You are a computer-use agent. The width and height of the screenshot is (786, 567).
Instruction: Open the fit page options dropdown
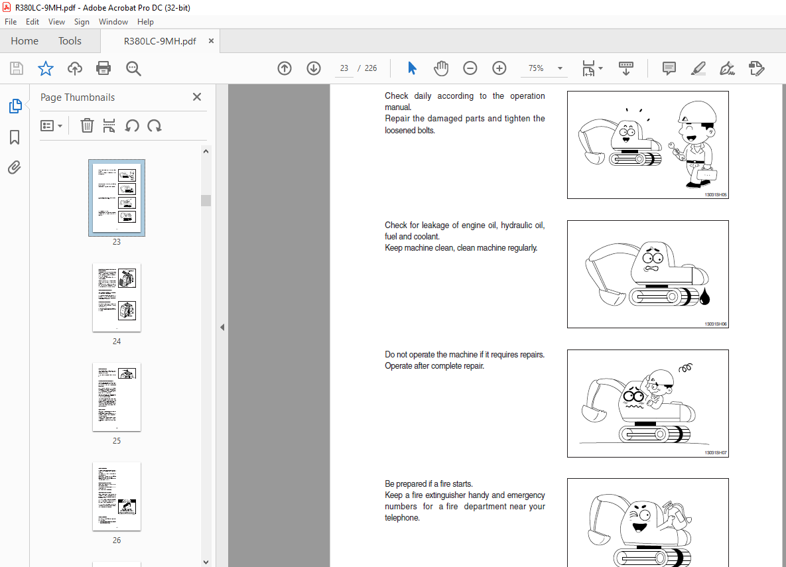coord(592,68)
